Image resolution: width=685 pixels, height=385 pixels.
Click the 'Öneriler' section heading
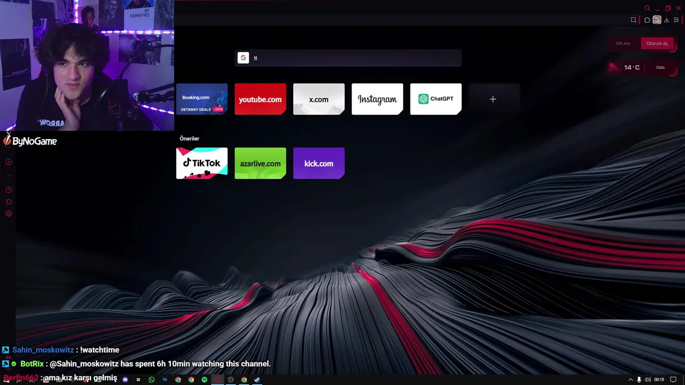pyautogui.click(x=189, y=138)
